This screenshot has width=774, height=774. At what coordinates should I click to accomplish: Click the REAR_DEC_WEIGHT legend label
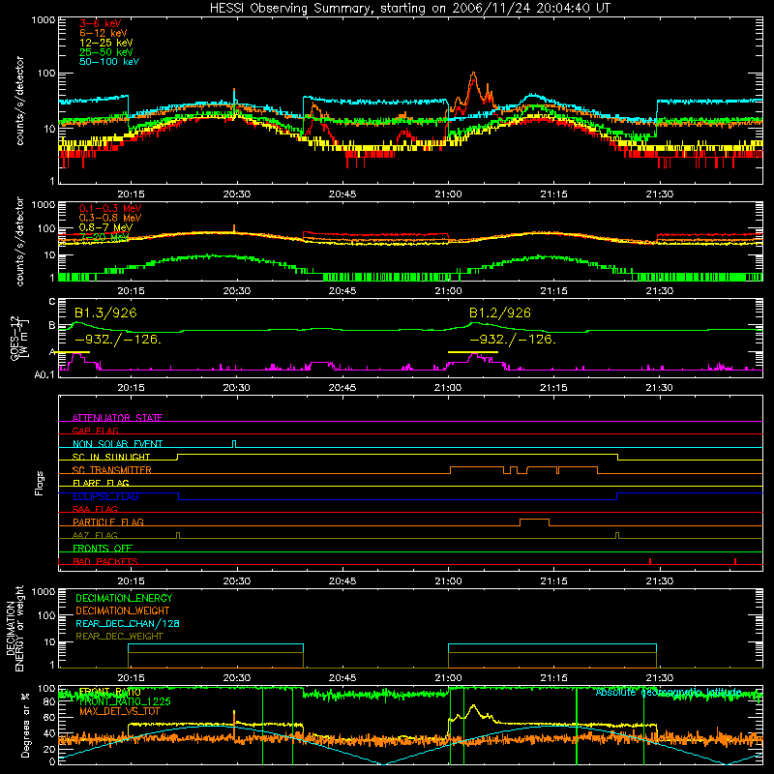(x=119, y=637)
